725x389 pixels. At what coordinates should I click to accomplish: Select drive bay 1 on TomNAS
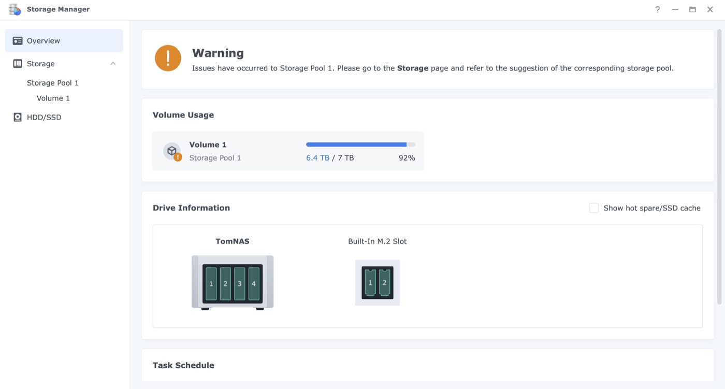tap(211, 283)
